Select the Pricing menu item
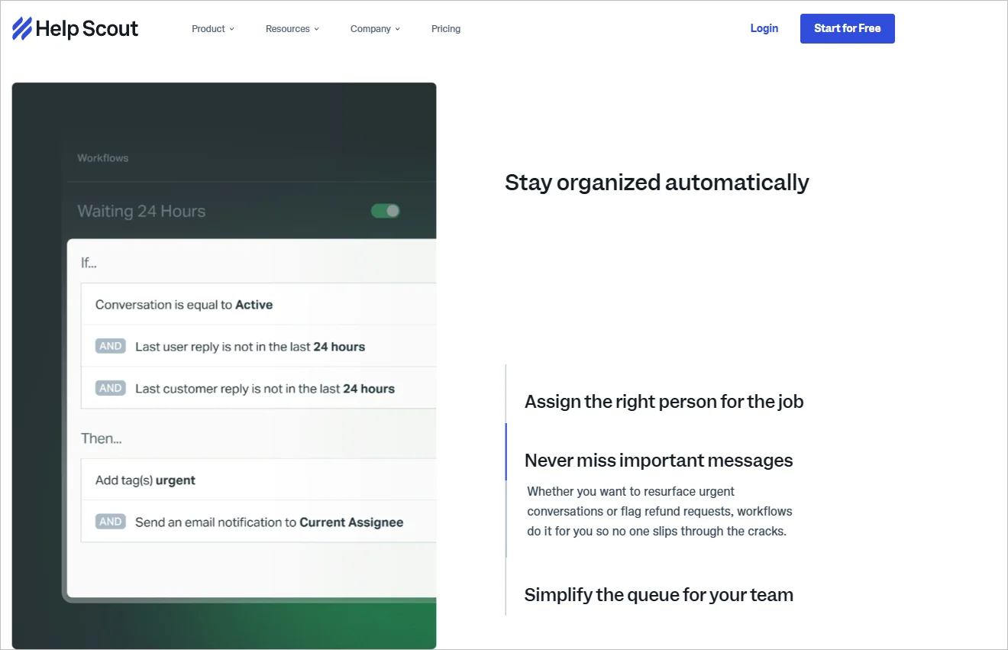The height and width of the screenshot is (650, 1008). pyautogui.click(x=446, y=28)
